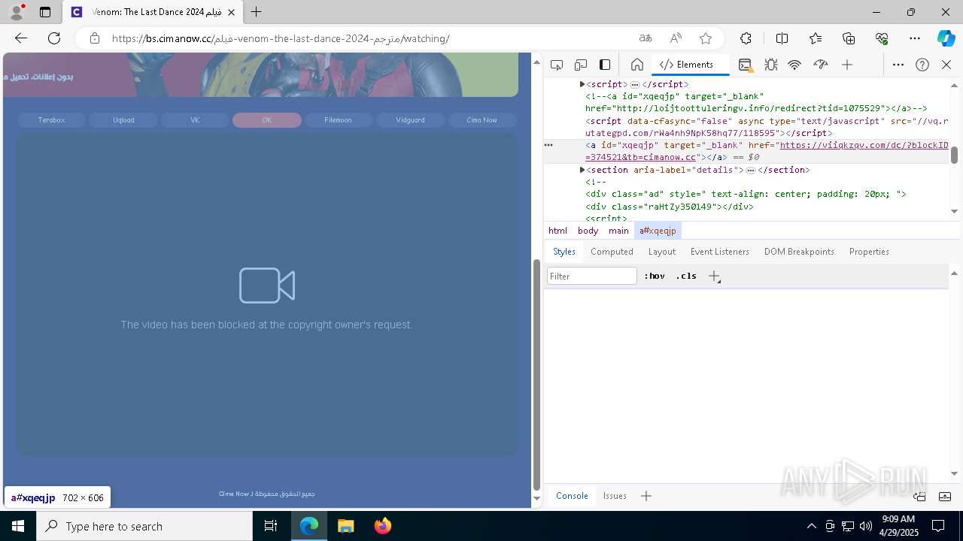Viewport: 963px width, 541px height.
Task: Toggle the DevTools activity bar dock icon
Action: (605, 65)
